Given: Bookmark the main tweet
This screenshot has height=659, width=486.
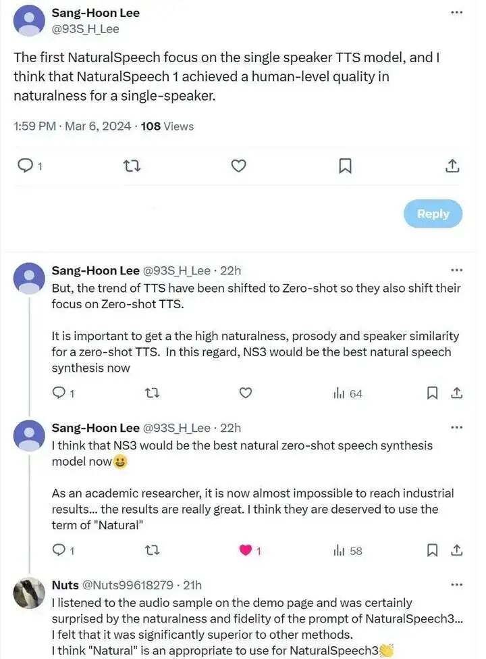Looking at the screenshot, I should pyautogui.click(x=345, y=166).
